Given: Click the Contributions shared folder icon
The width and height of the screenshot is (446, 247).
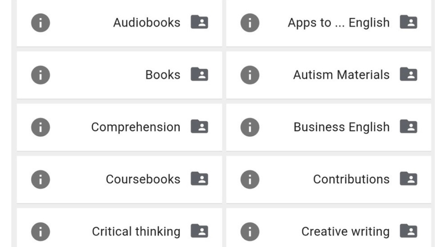Looking at the screenshot, I should pyautogui.click(x=408, y=179).
